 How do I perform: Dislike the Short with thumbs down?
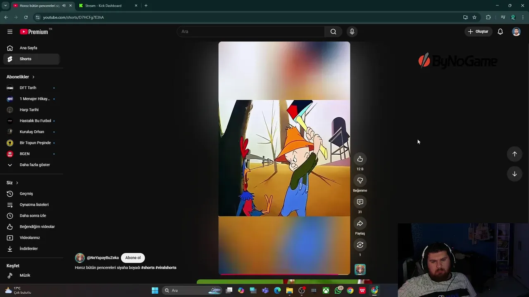[360, 180]
